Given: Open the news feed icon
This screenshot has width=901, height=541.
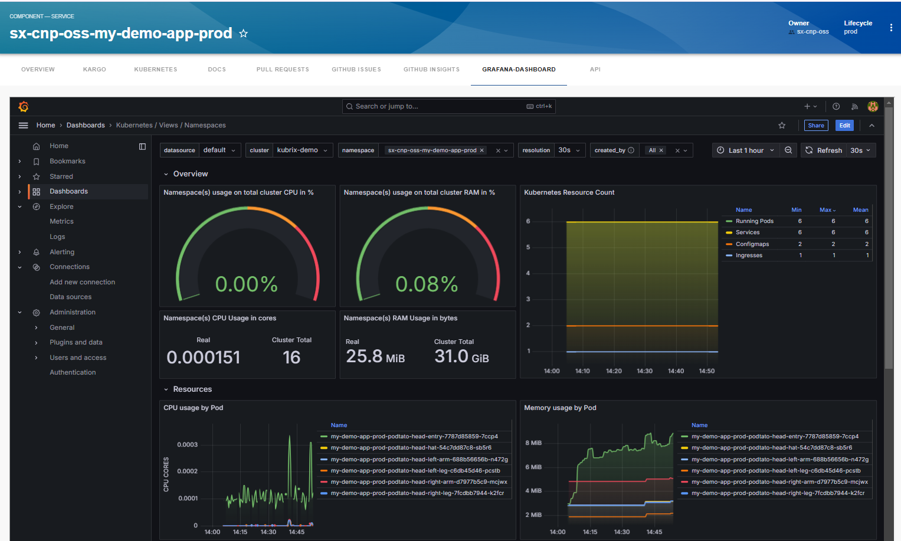Looking at the screenshot, I should (854, 106).
